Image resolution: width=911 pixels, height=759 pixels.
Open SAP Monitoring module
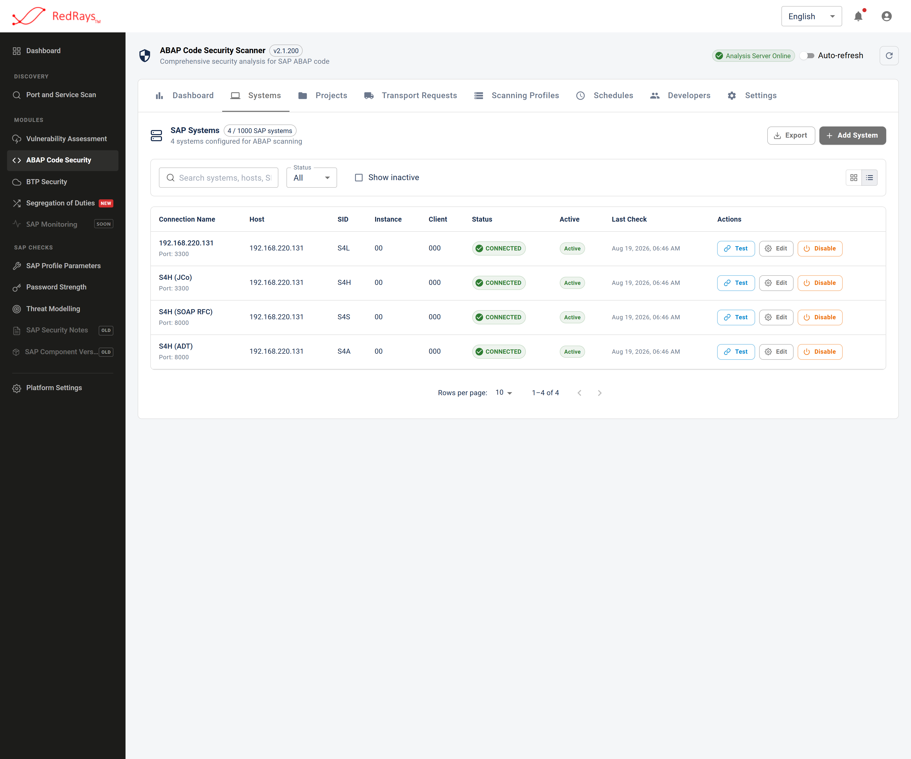[63, 224]
